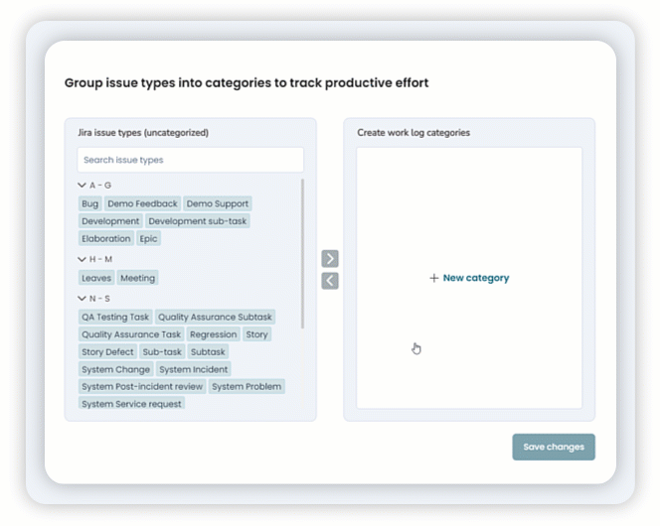Click the move right arrow button
Image resolution: width=660 pixels, height=526 pixels.
tap(330, 258)
